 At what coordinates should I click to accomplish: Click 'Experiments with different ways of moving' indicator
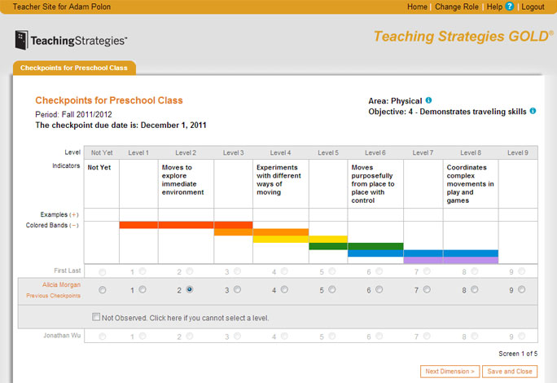point(278,179)
